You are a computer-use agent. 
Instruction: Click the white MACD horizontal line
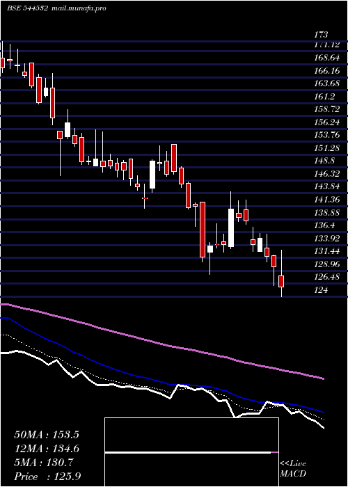coord(188,452)
